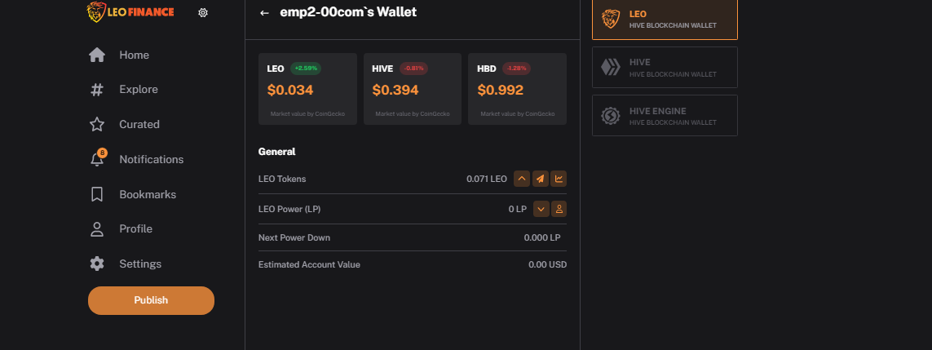Click the 0.000 LP next power down value

542,237
